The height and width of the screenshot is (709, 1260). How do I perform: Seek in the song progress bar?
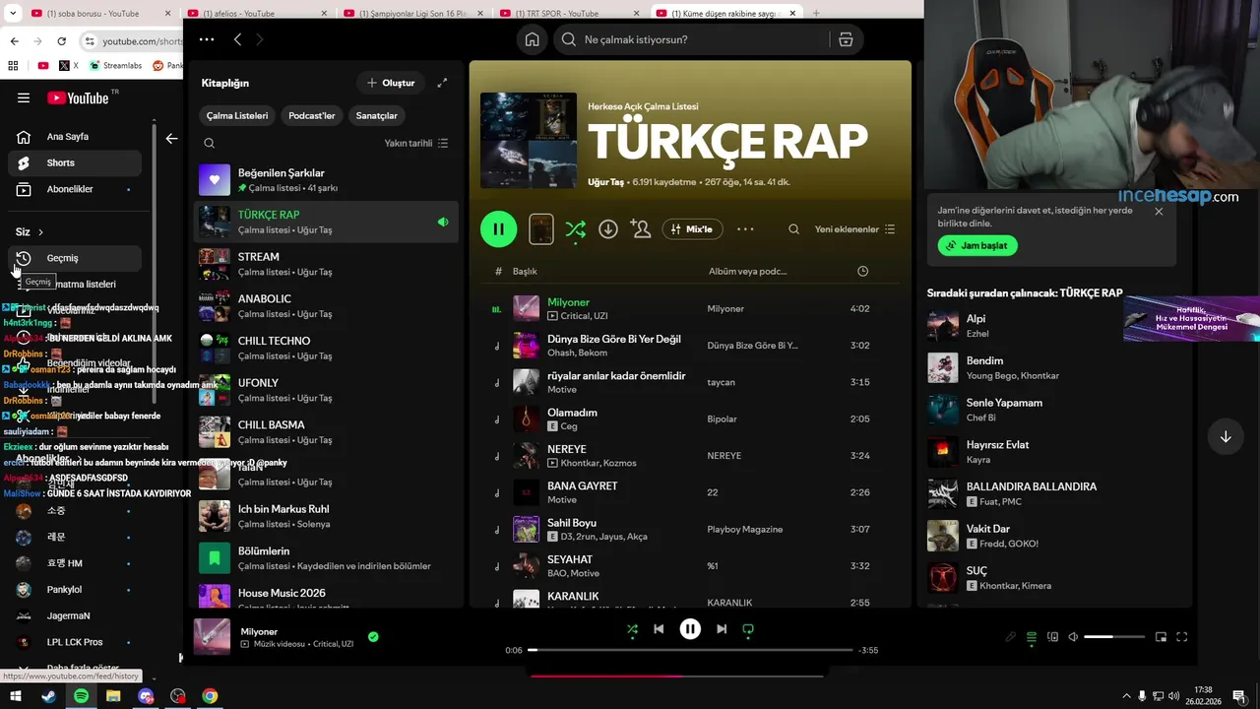tap(690, 650)
